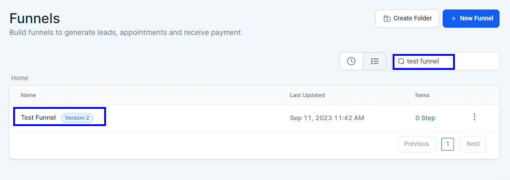Switch to the recent clock view

351,61
